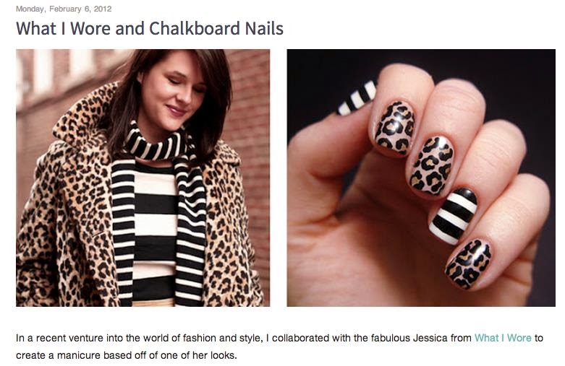Click the brick wall background in the outfit photo

coord(249,108)
